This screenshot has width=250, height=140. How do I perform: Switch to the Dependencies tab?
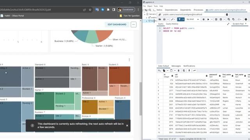(x=171, y=10)
